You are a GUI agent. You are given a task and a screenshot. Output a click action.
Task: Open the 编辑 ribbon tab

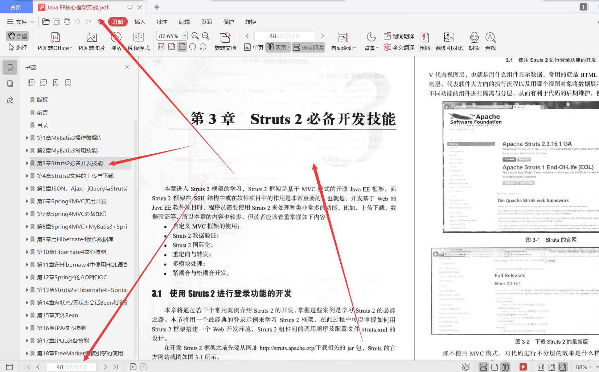pyautogui.click(x=184, y=22)
